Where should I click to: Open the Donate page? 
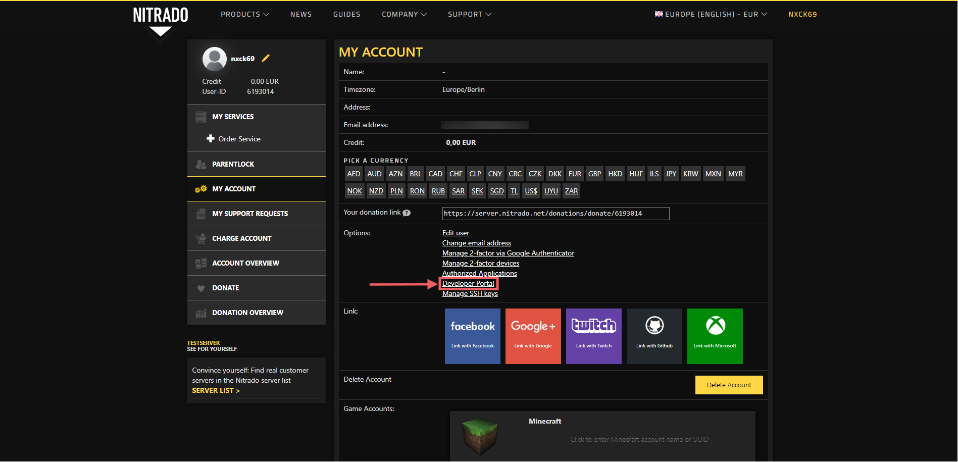257,288
